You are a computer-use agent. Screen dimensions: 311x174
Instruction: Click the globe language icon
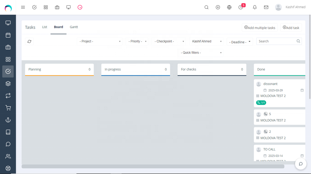229,7
